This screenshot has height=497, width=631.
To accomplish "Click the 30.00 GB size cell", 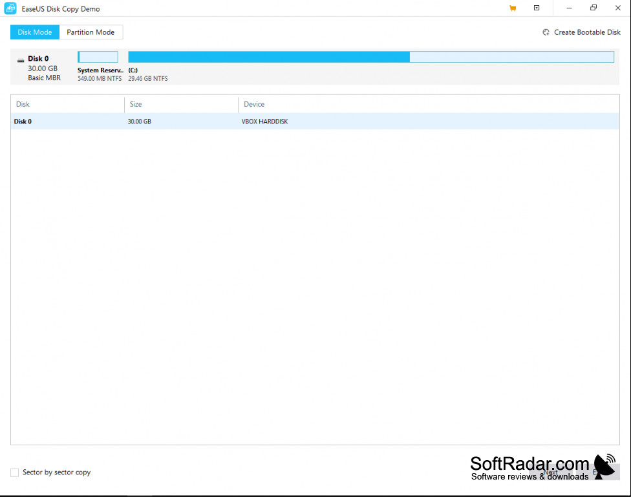I will pos(139,122).
